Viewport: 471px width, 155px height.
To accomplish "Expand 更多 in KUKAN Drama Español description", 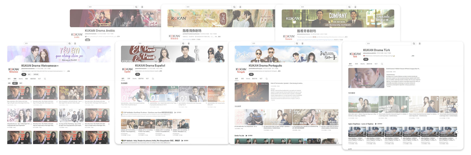I will click(161, 71).
